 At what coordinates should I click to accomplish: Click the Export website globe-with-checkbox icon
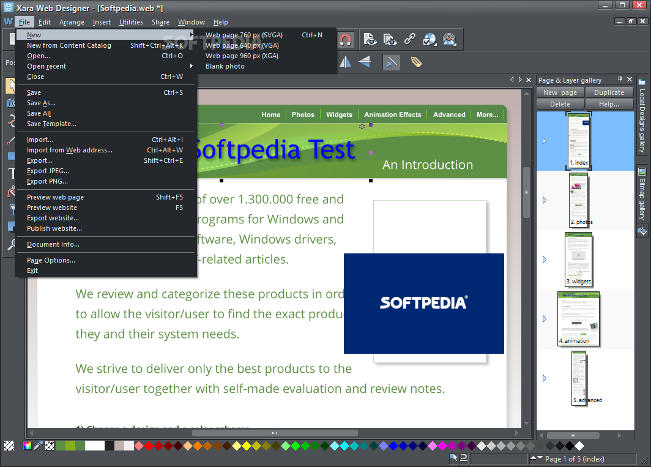[x=430, y=39]
